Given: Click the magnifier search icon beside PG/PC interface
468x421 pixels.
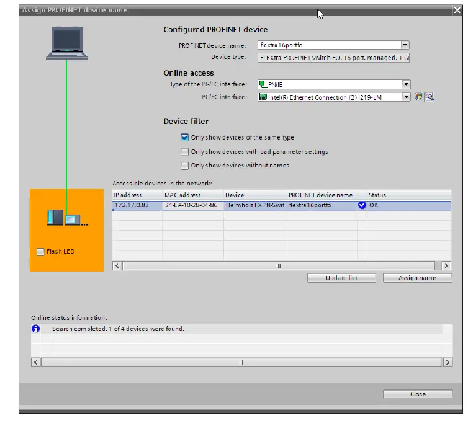Looking at the screenshot, I should 430,97.
